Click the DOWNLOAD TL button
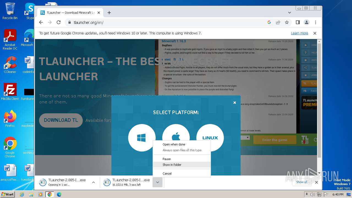 click(61, 120)
